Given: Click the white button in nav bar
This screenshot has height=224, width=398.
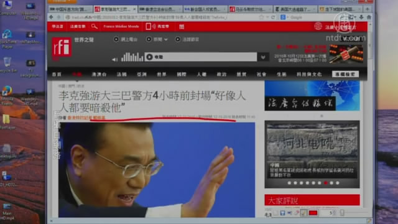Looking at the screenshot, I should click(x=346, y=74).
